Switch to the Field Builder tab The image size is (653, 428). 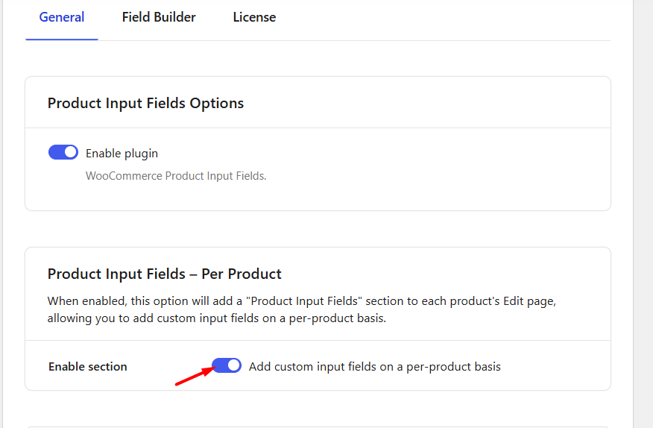tap(159, 17)
